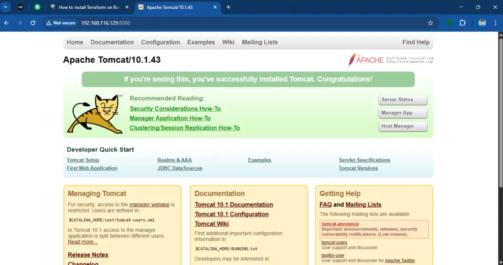
Task: Open Tomcat 10.1 Documentation link
Action: 233,205
